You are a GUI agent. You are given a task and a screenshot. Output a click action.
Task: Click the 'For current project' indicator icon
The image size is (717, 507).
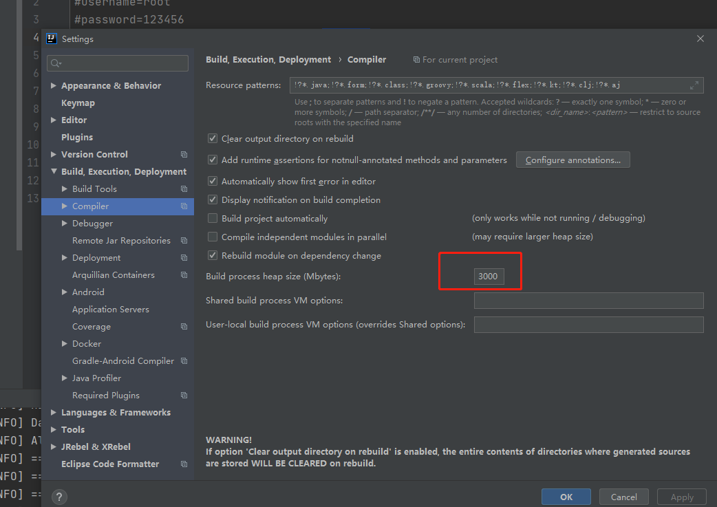(416, 60)
